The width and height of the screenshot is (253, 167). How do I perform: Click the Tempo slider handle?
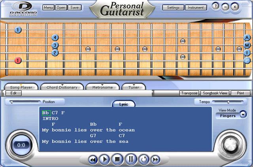point(228,102)
